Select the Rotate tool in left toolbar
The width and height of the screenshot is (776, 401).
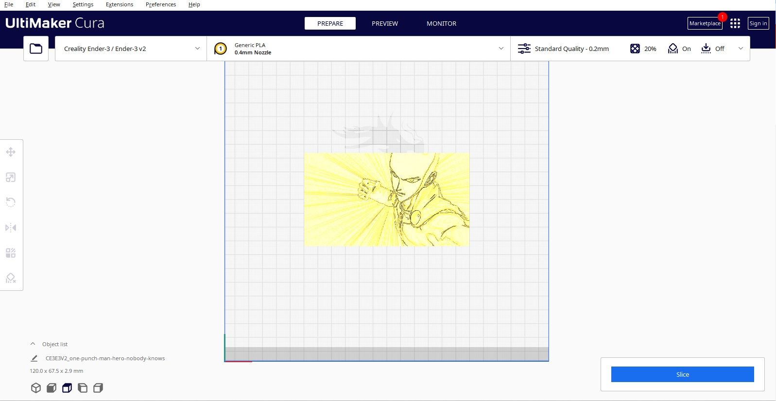tap(11, 202)
